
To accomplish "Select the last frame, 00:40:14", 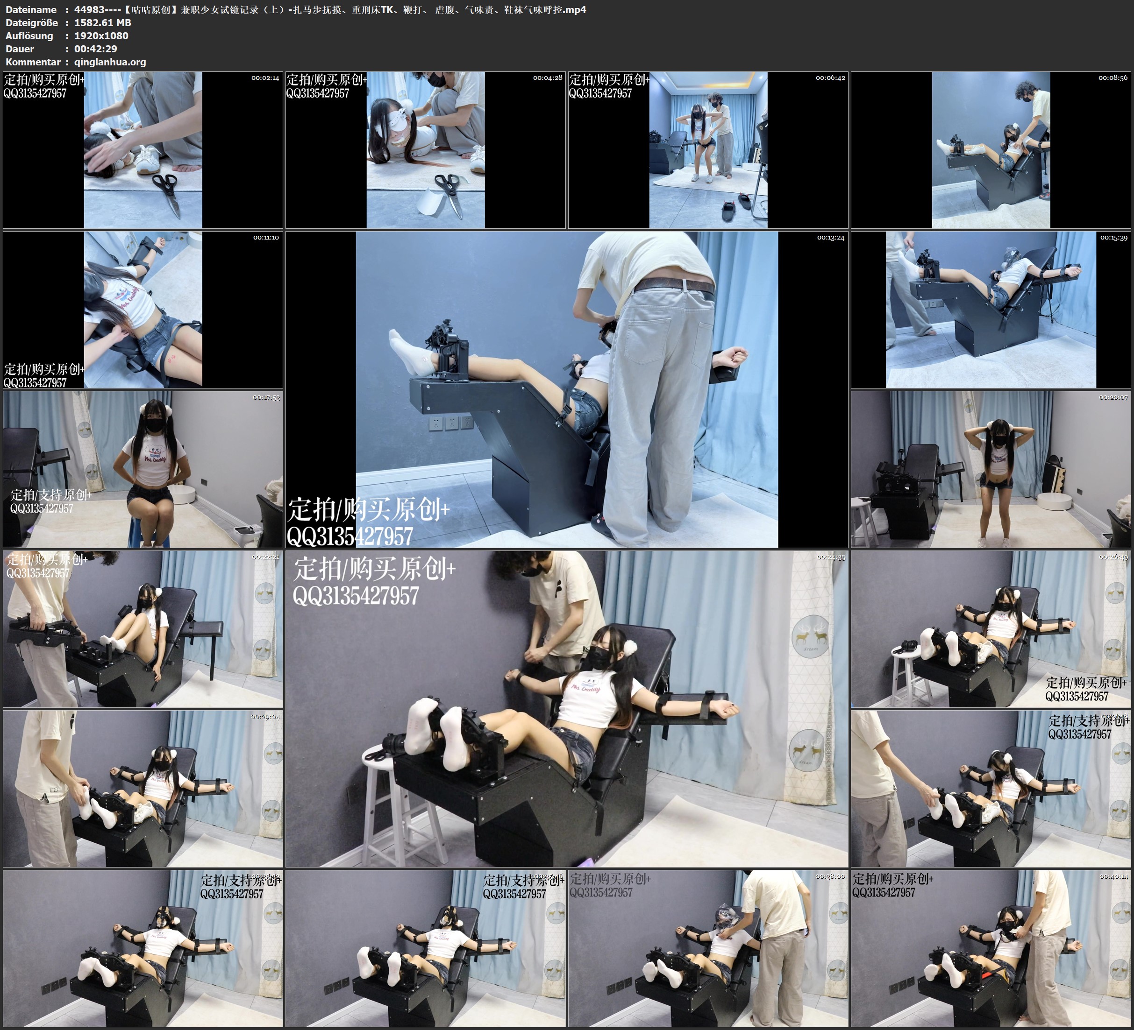I will pos(991,948).
